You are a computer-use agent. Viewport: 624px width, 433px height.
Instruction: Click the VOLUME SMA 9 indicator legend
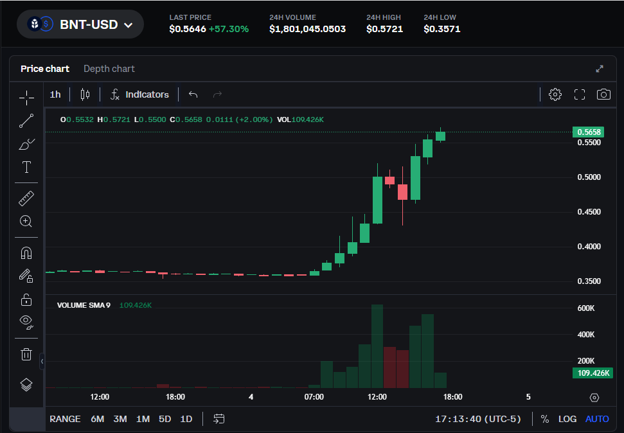click(84, 305)
